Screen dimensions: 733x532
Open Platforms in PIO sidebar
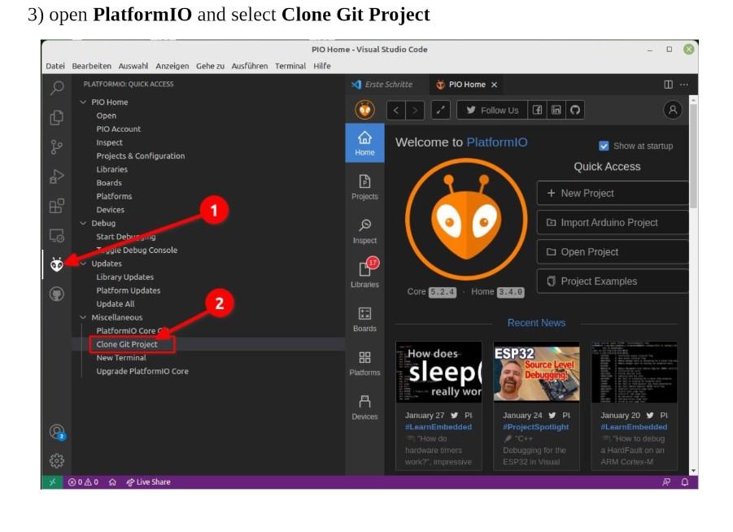pos(364,364)
